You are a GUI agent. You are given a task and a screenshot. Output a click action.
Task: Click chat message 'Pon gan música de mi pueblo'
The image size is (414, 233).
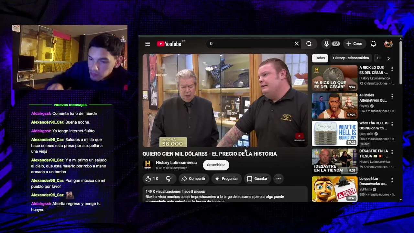(x=68, y=183)
